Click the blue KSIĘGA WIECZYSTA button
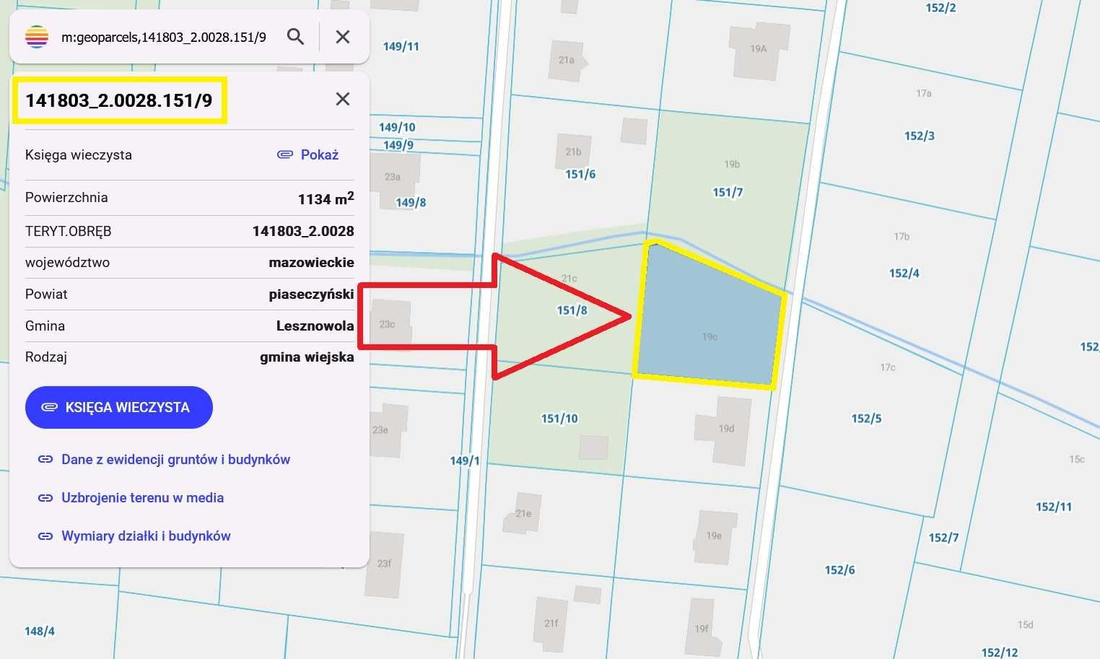The image size is (1100, 659). pyautogui.click(x=119, y=407)
